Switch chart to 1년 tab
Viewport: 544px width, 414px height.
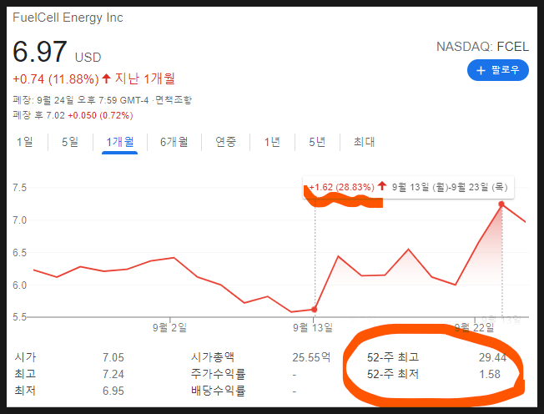272,142
